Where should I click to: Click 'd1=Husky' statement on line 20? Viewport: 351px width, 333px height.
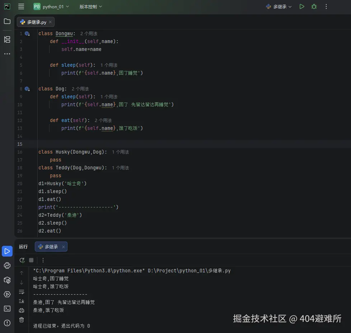click(62, 183)
